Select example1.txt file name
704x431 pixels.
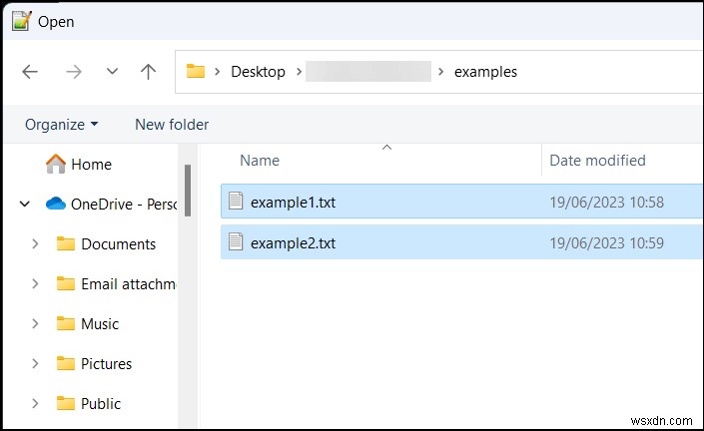[294, 203]
